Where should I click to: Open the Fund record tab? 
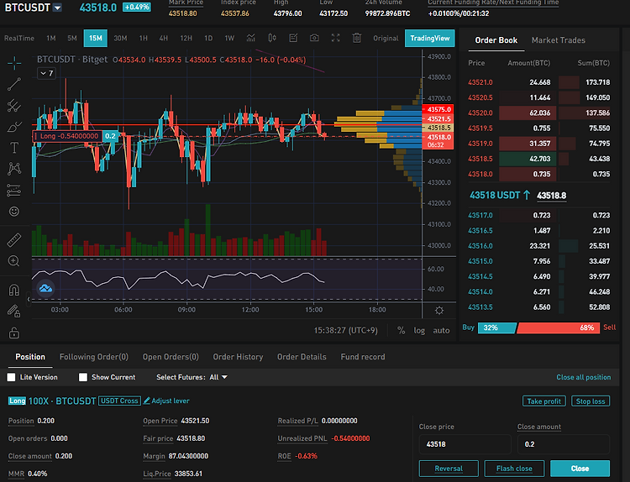363,357
